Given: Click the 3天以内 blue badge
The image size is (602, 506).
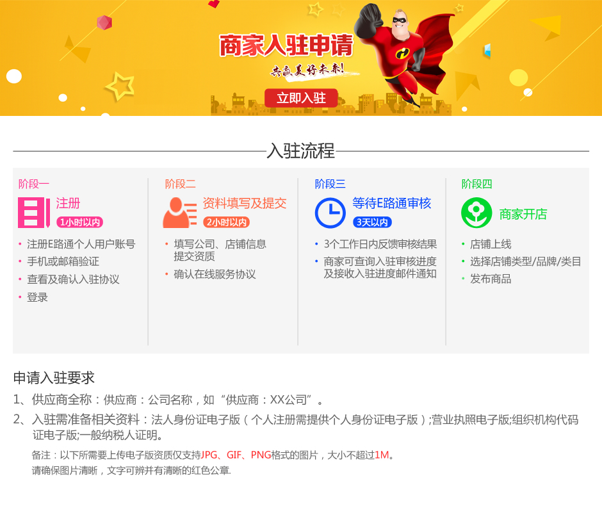Looking at the screenshot, I should click(x=372, y=222).
